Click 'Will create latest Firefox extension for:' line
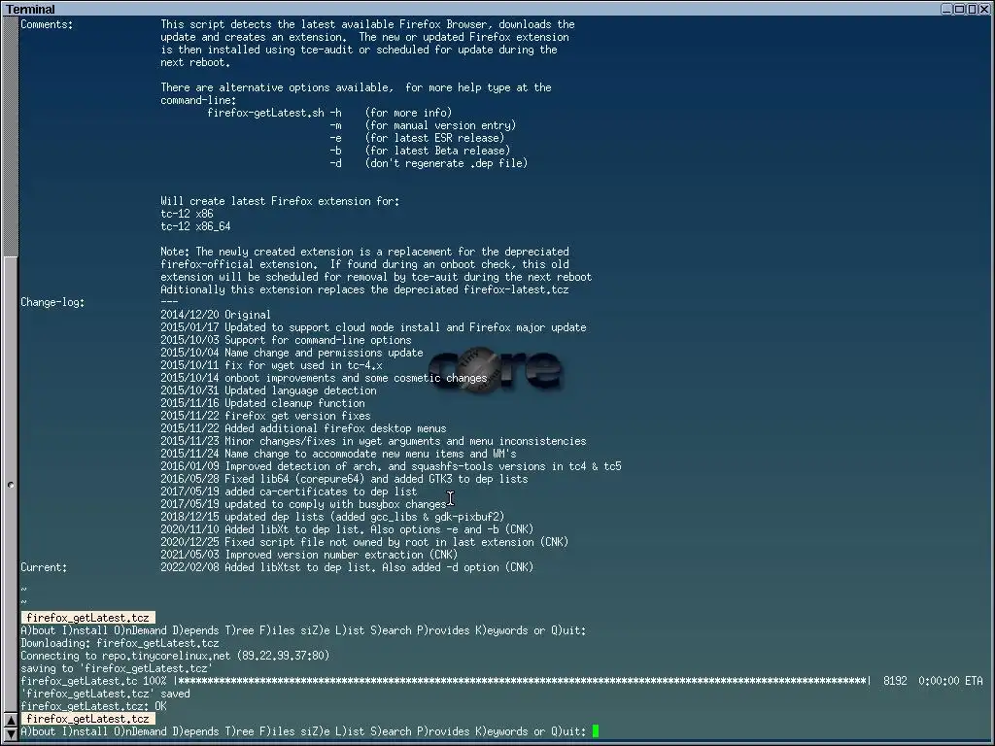Image resolution: width=995 pixels, height=746 pixels. pos(280,201)
